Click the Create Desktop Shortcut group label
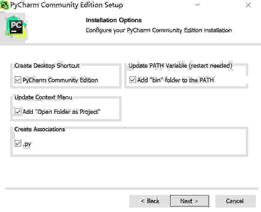 (x=47, y=66)
